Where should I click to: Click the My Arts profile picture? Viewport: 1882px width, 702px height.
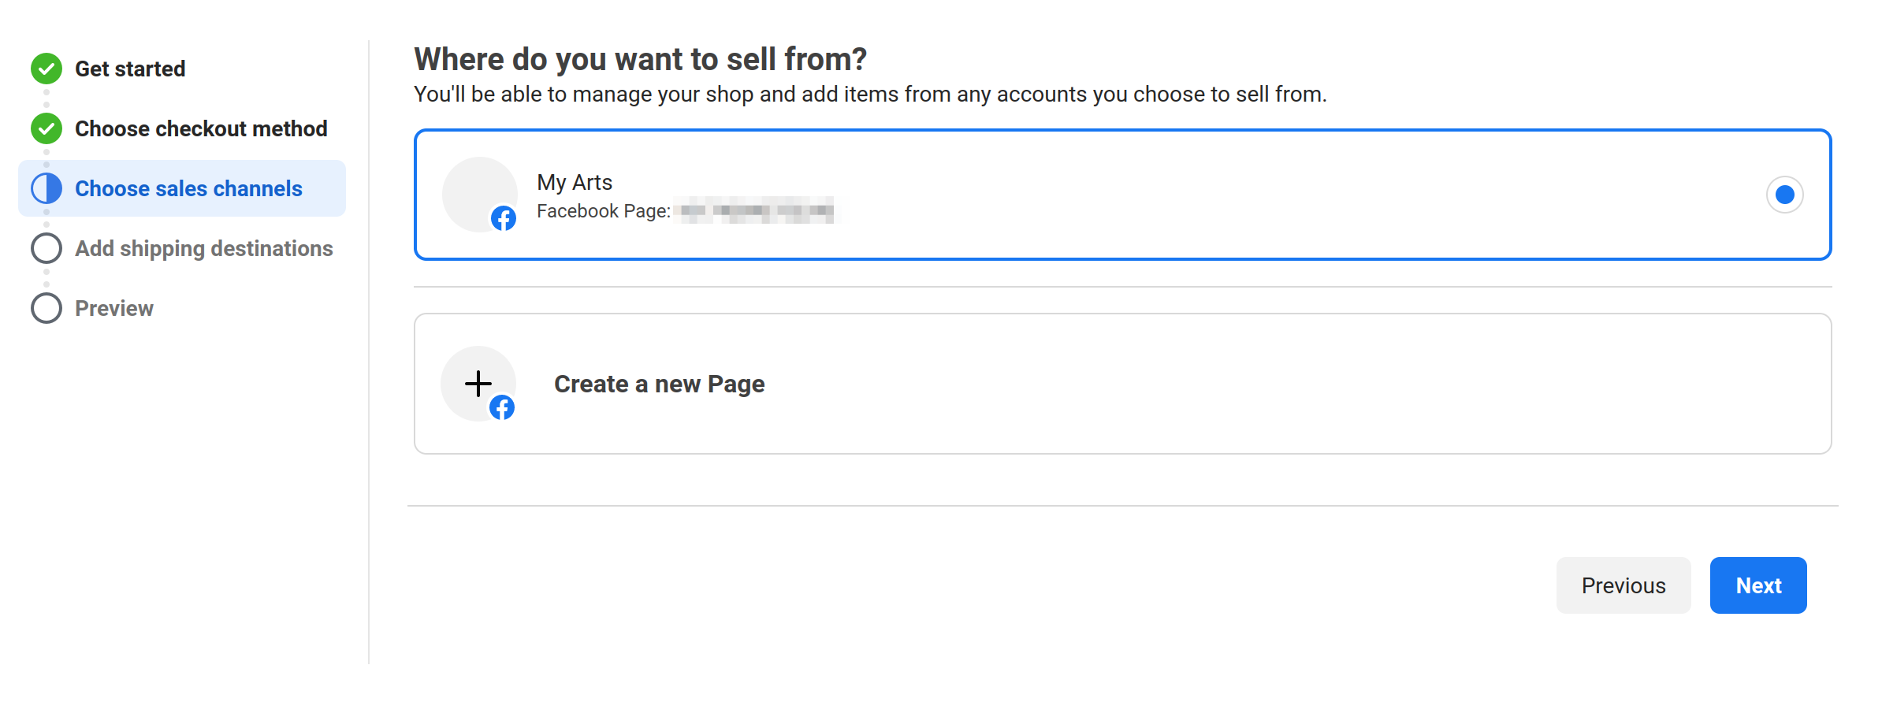pyautogui.click(x=480, y=195)
